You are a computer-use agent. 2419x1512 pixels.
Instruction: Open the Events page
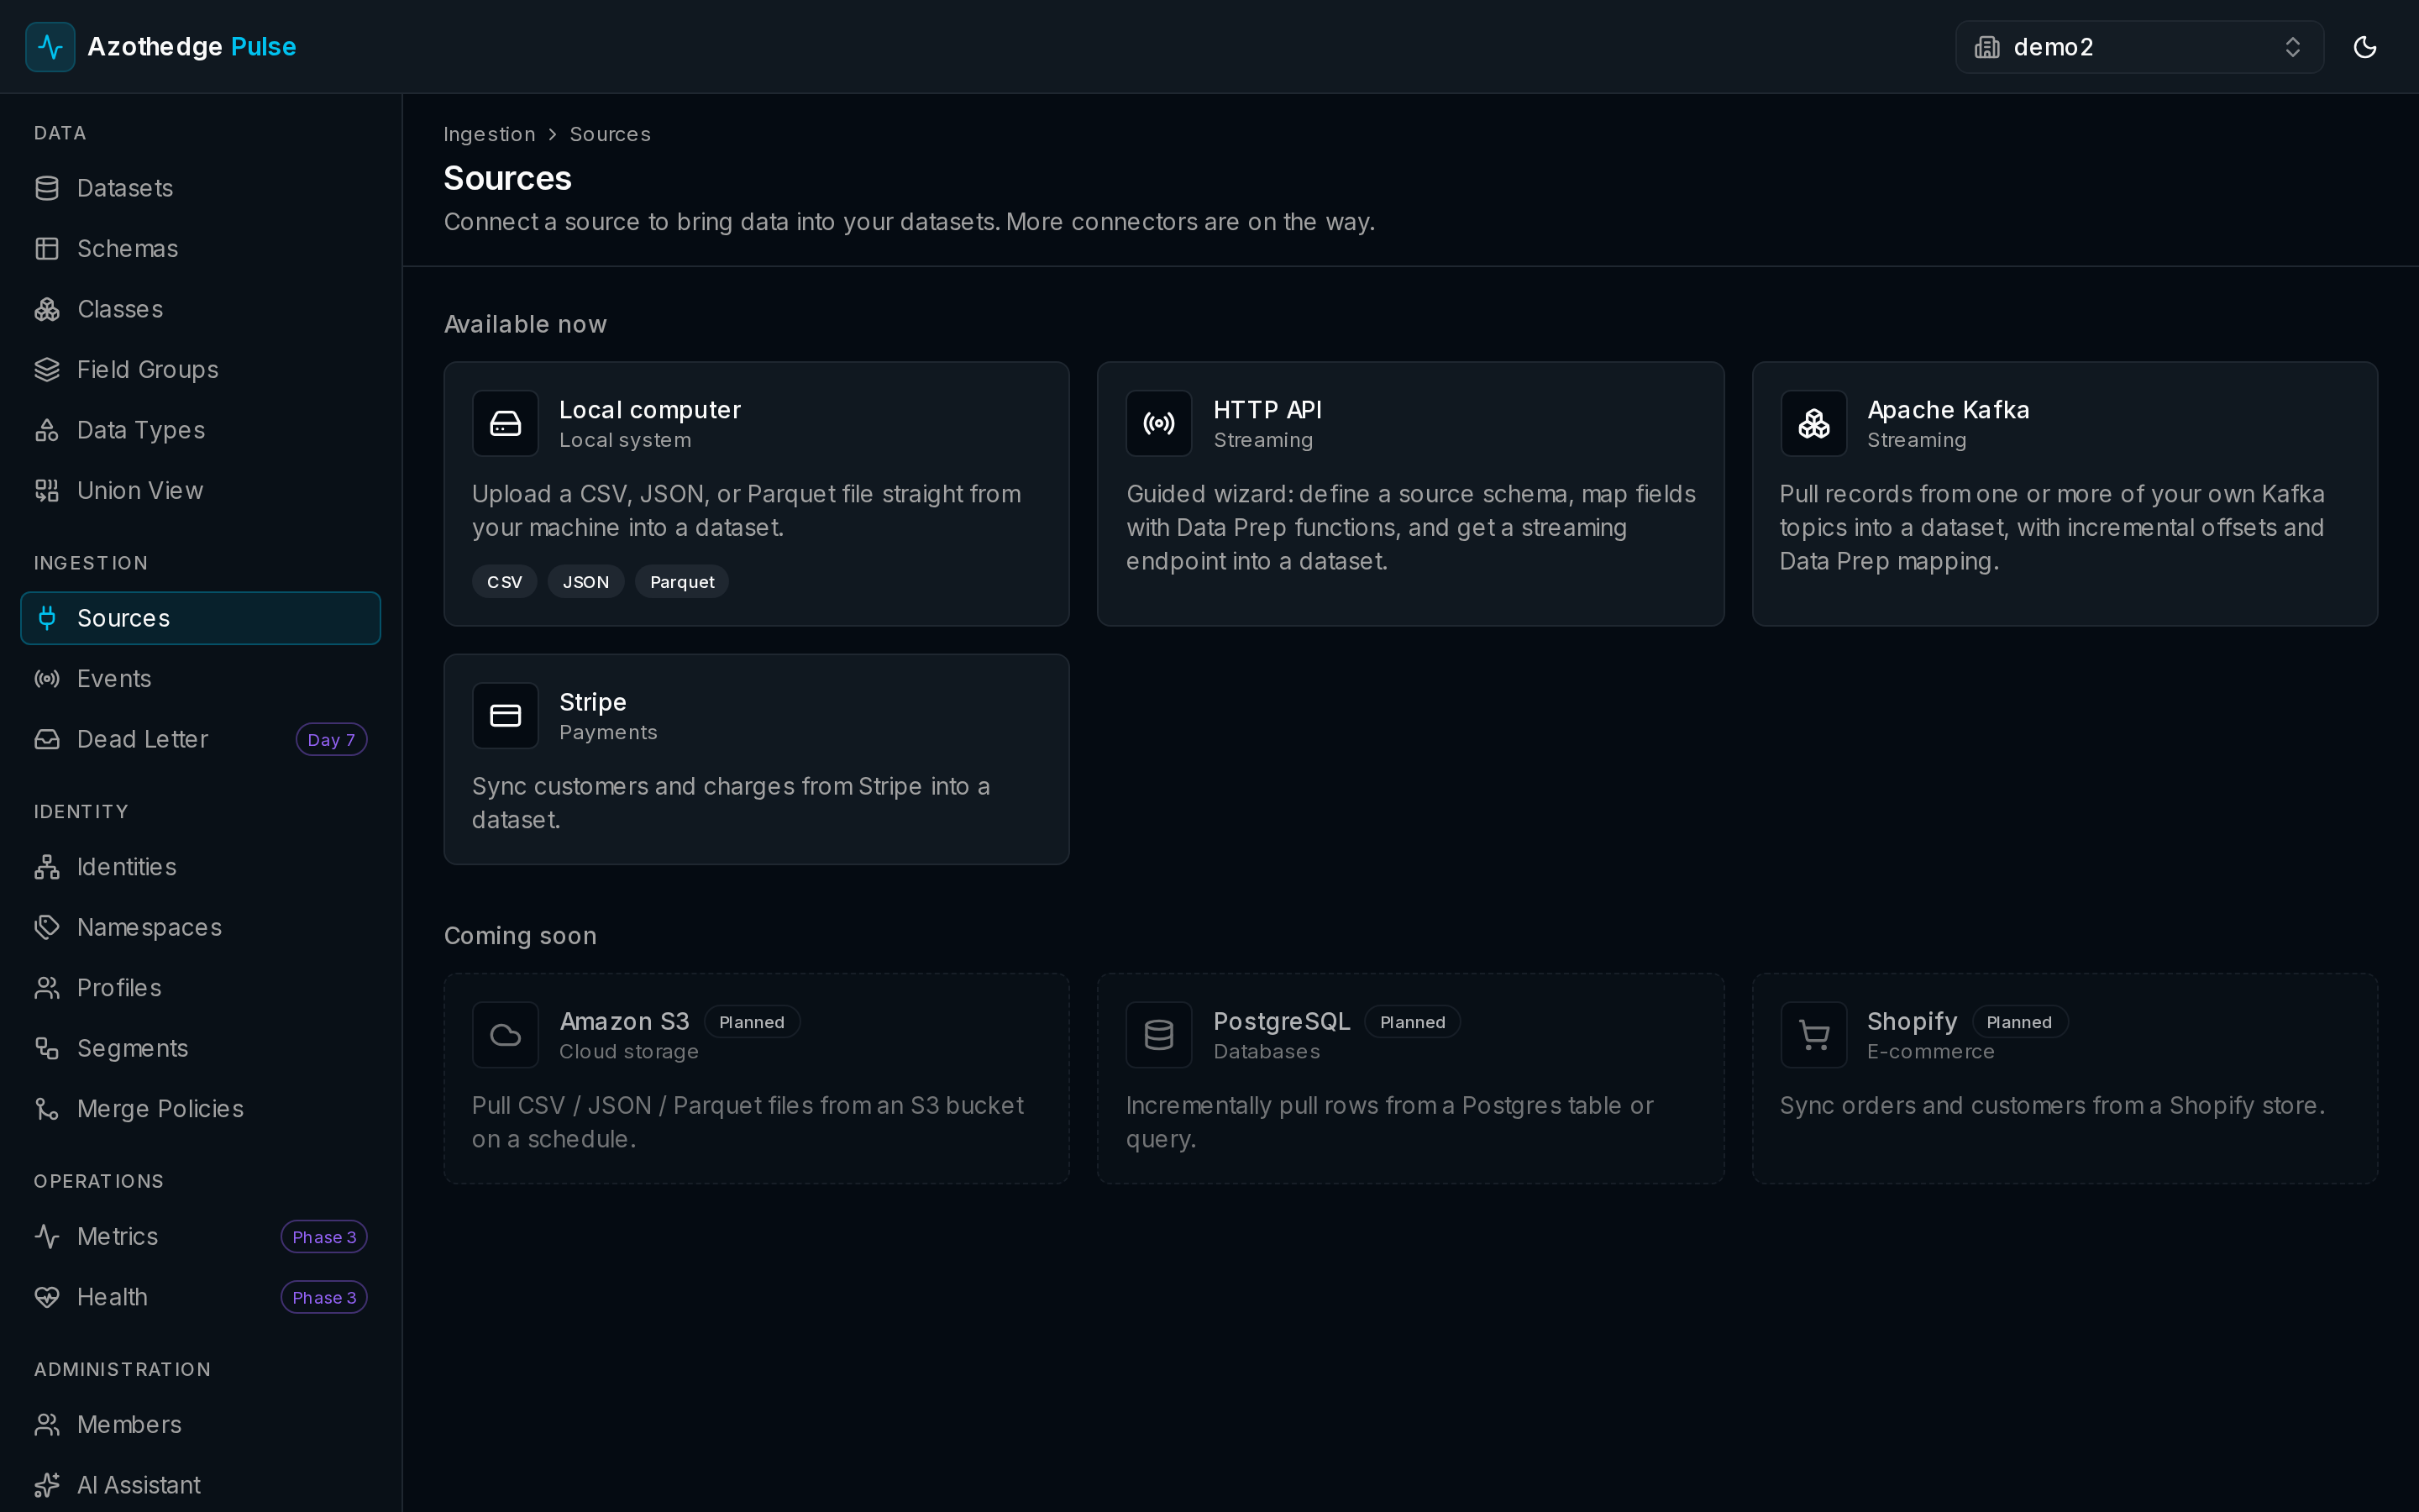(x=200, y=679)
